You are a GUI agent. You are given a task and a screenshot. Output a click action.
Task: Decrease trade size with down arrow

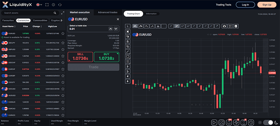tap(116, 29)
